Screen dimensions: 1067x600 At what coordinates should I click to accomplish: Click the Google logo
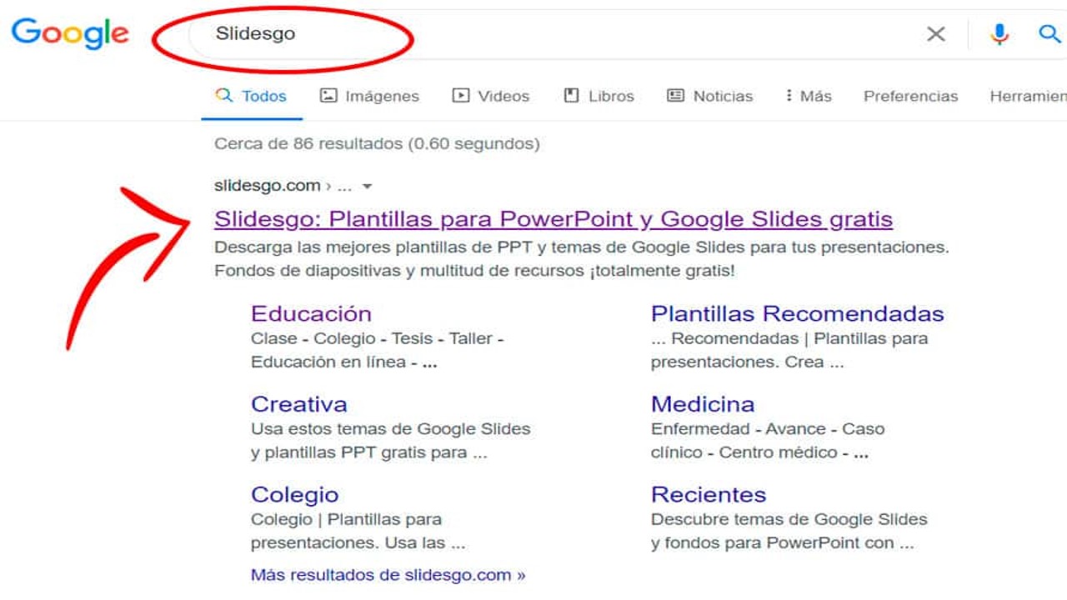[x=70, y=33]
